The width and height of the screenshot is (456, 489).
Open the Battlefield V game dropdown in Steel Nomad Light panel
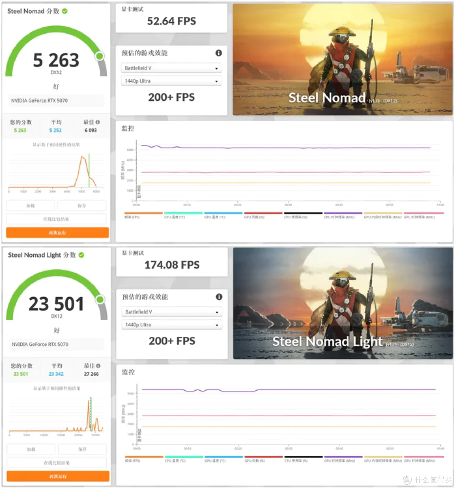[x=172, y=312]
